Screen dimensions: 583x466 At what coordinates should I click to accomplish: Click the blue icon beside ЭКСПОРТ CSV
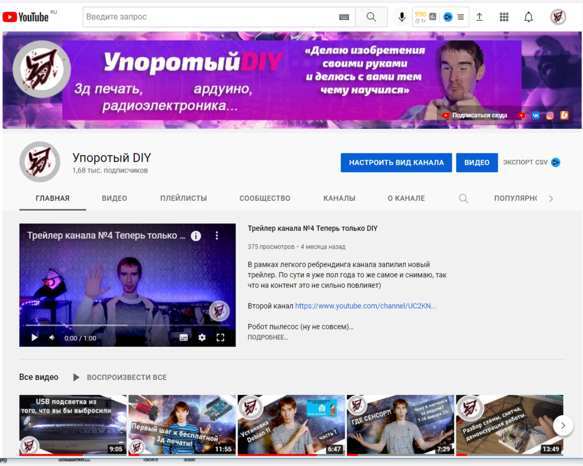[x=556, y=163]
